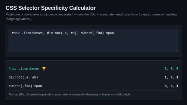Select the 'div:not(.a, #b)' result row
The width and height of the screenshot is (187, 105).
(93, 77)
